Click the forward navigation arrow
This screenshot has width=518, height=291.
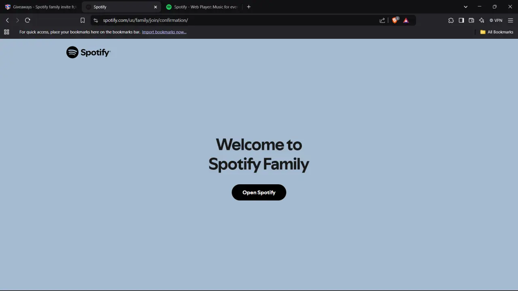[x=17, y=20]
